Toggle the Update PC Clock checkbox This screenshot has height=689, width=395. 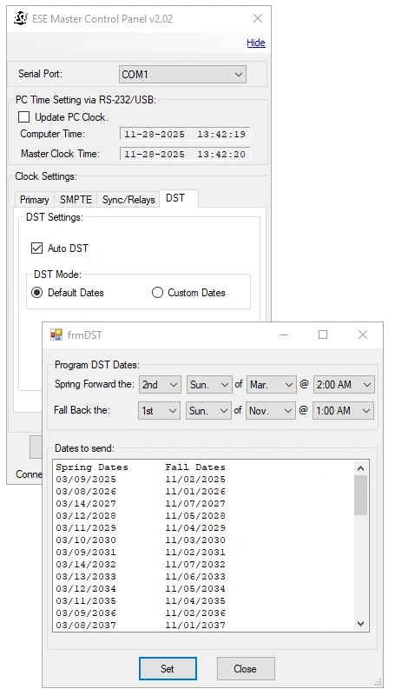pos(23,117)
